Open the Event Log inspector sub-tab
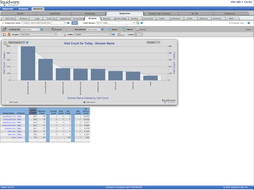 (x=51, y=19)
